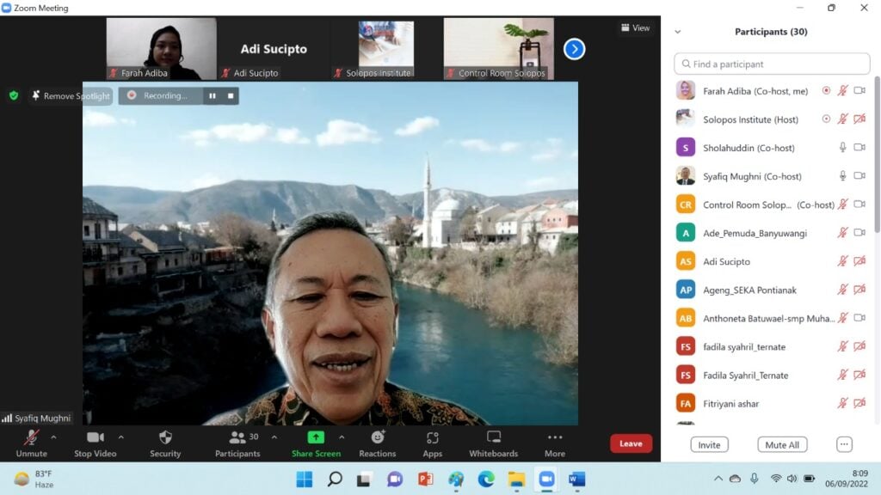
Task: Open Microsoft Edge from the taskbar
Action: [486, 480]
